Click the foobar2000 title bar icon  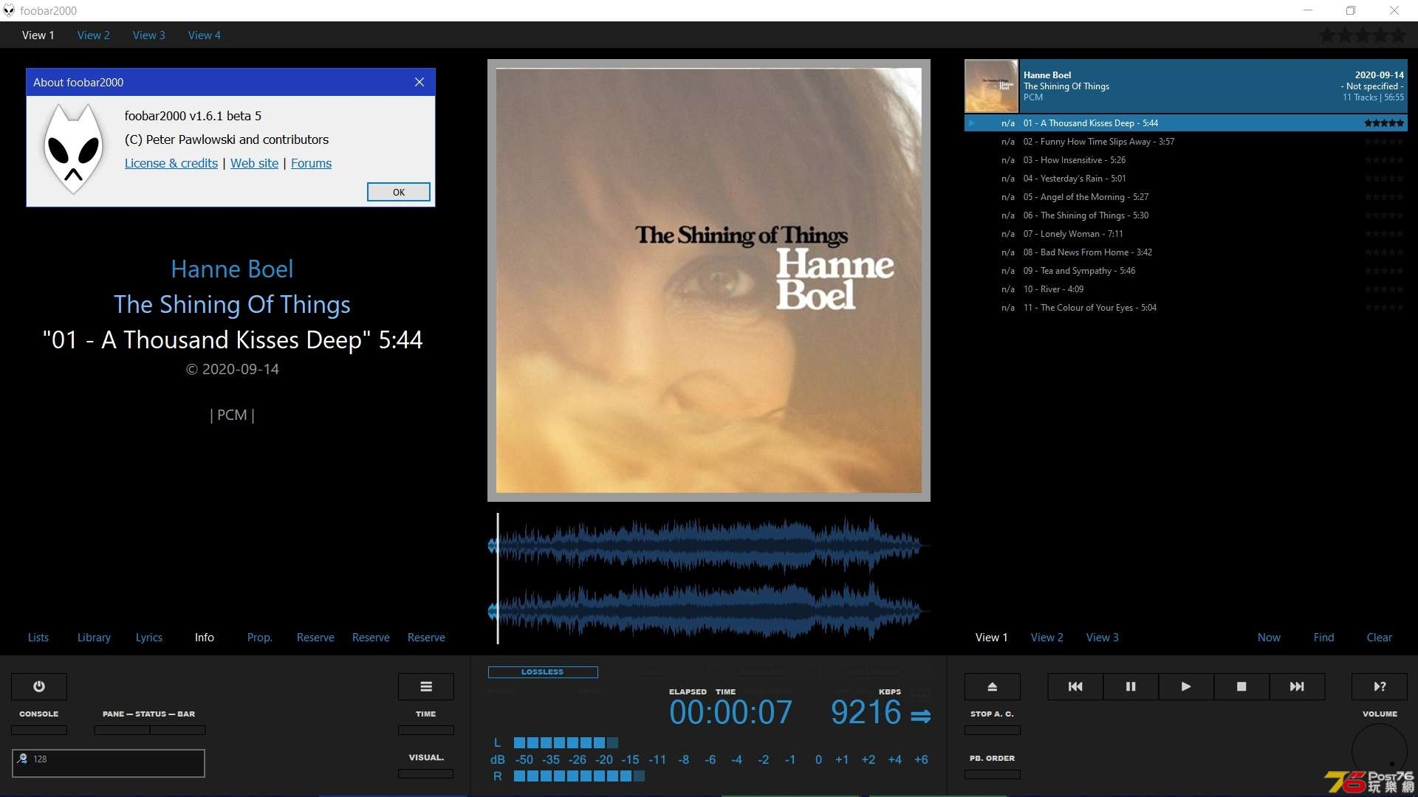point(9,10)
